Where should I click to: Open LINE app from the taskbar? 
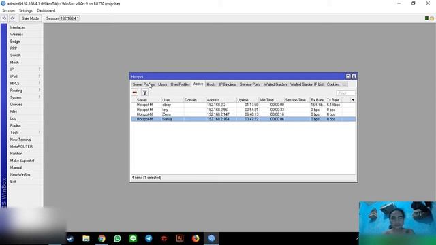(133, 238)
